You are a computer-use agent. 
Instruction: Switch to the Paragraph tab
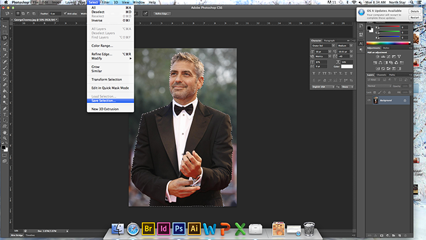click(x=329, y=40)
